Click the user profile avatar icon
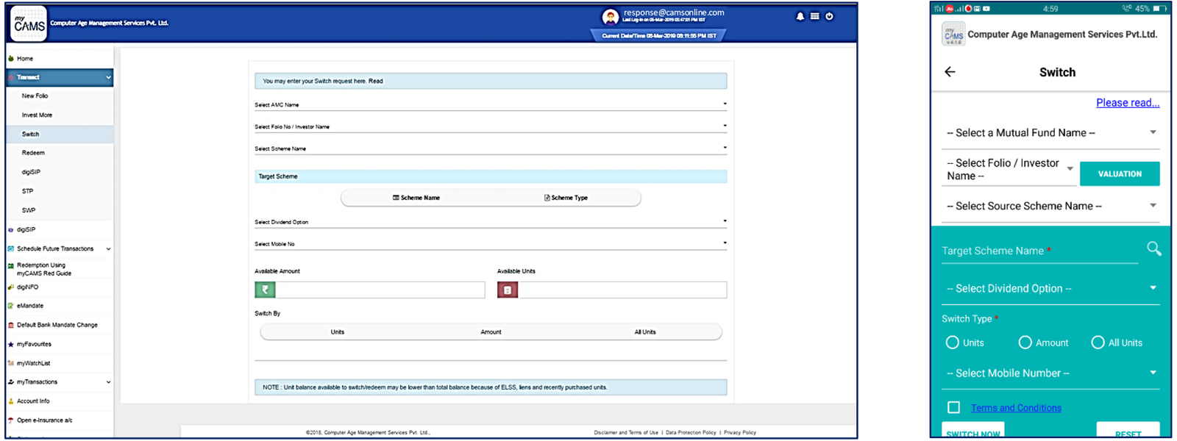The height and width of the screenshot is (441, 1177). tap(610, 17)
